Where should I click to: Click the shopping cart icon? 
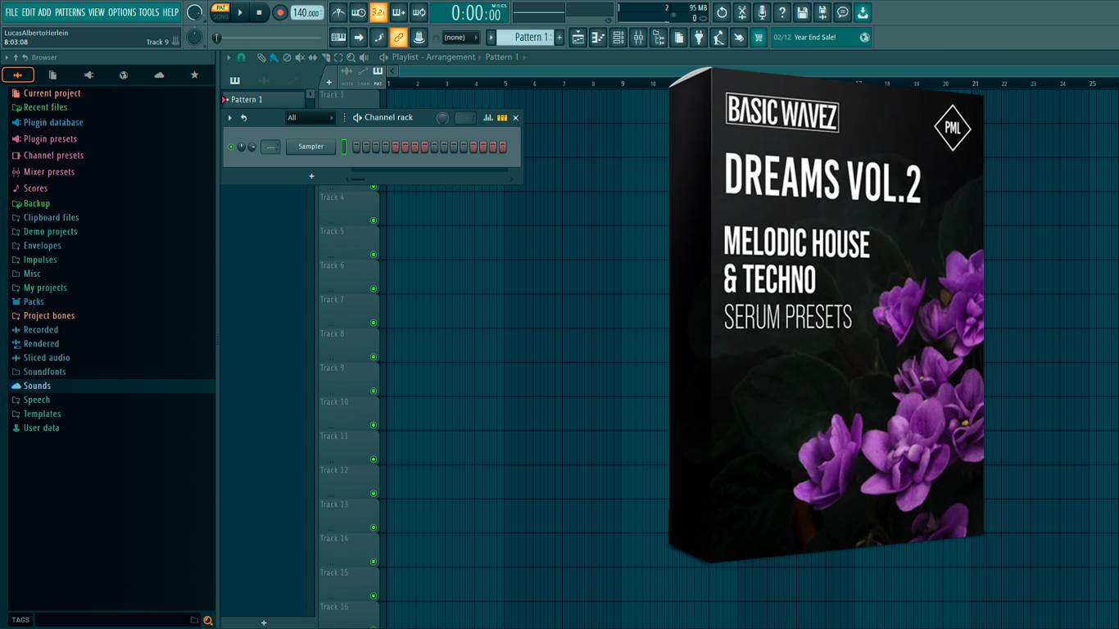pyautogui.click(x=759, y=38)
